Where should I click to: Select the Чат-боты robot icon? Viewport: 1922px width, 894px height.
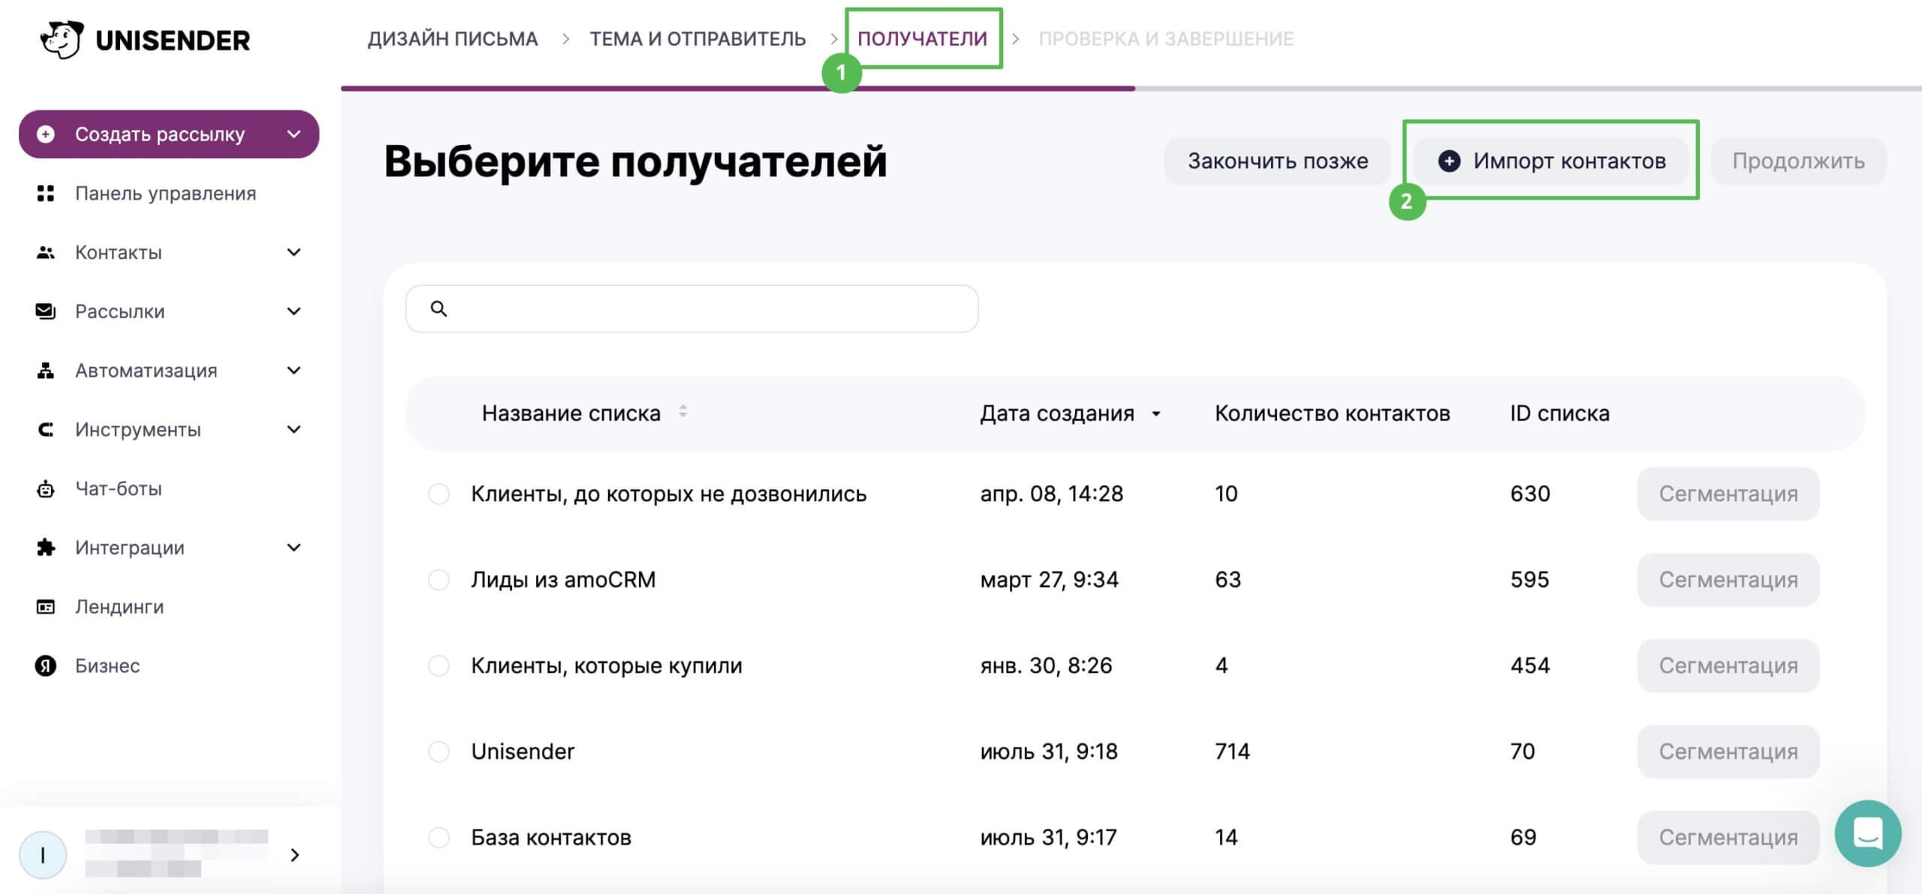[x=46, y=488]
